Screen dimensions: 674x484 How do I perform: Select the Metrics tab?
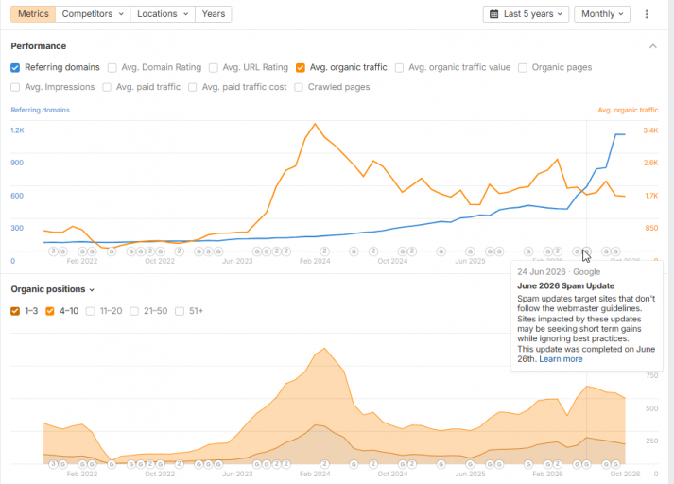pyautogui.click(x=33, y=14)
